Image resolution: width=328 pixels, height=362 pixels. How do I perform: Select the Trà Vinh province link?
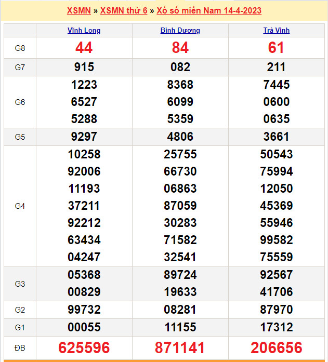click(276, 30)
